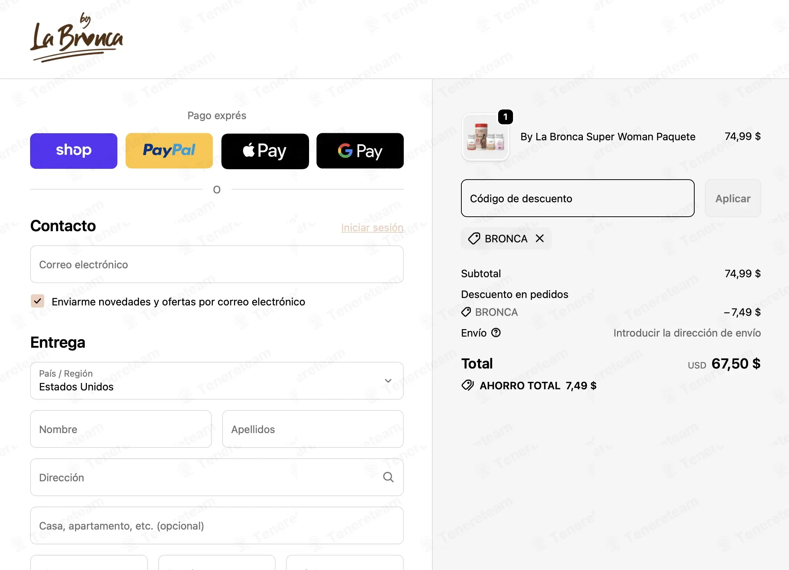Click the Subtotal value 74,99 $
The image size is (789, 570).
coord(743,273)
